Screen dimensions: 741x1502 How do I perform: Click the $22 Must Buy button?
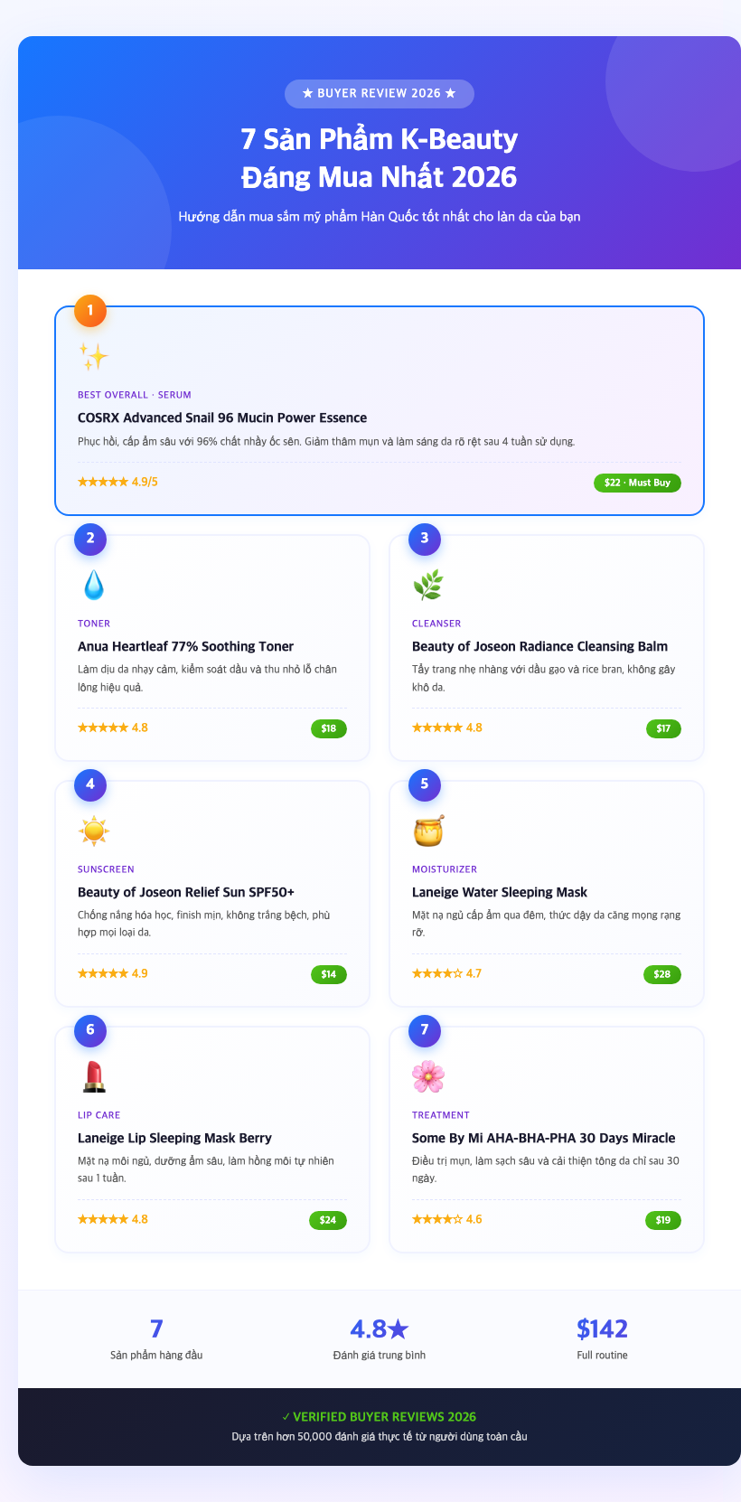click(x=637, y=483)
